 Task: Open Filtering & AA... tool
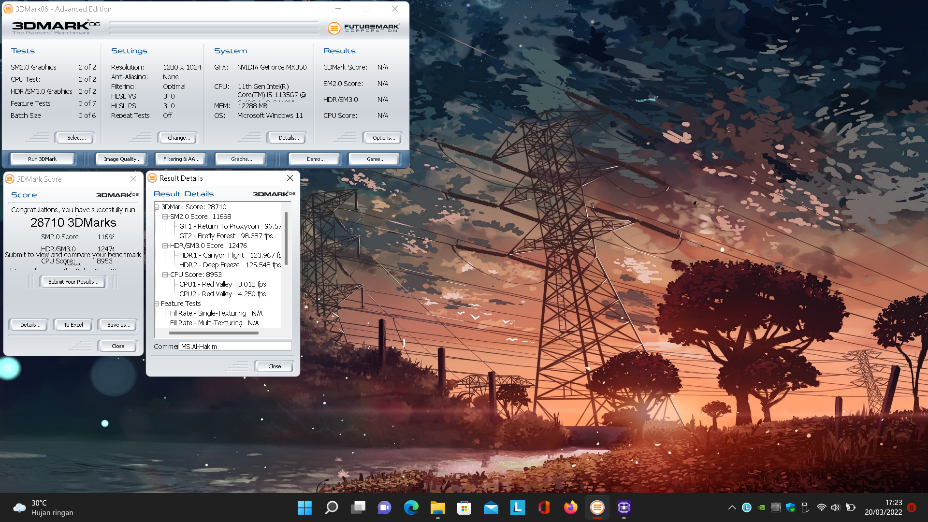181,159
